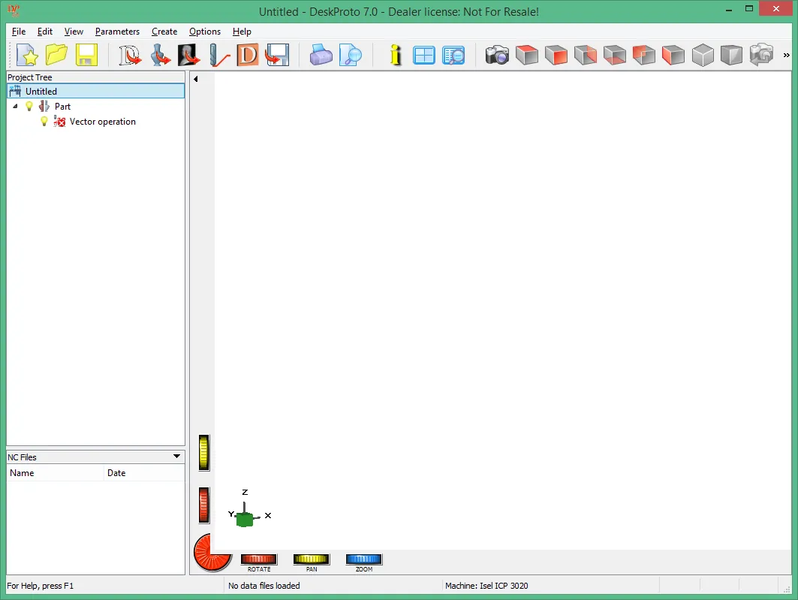This screenshot has width=798, height=600.
Task: Click the blue ZOOM thumbwheel
Action: pyautogui.click(x=364, y=559)
